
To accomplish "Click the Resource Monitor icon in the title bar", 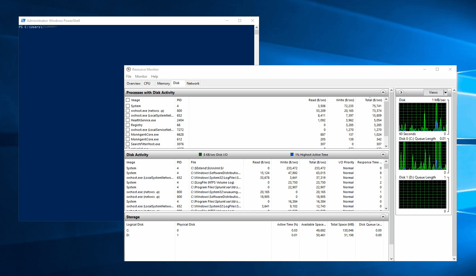I will [x=129, y=69].
